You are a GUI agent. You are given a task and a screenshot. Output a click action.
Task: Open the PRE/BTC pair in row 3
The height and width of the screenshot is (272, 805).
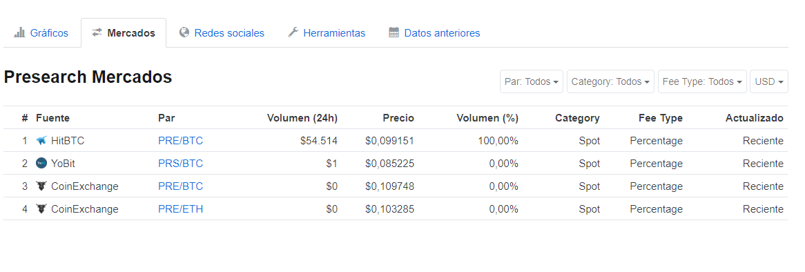pos(181,186)
